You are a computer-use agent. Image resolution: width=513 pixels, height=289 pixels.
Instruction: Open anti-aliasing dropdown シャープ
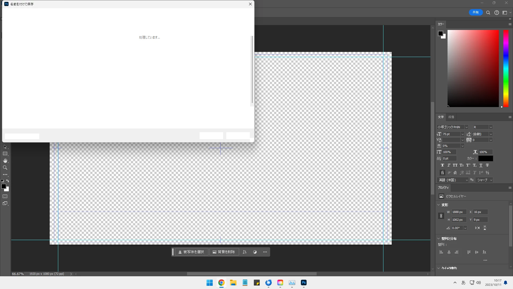[485, 180]
